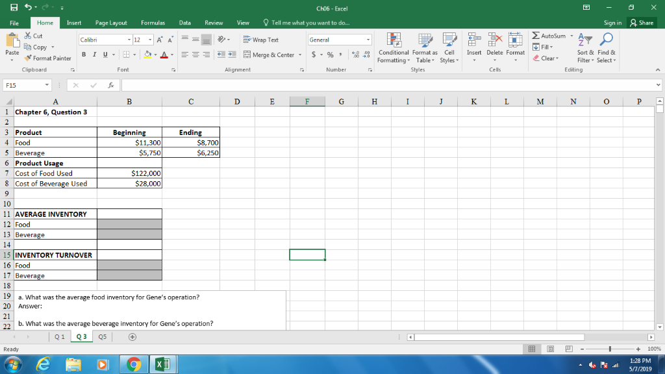Open Find & Select
This screenshot has width=665, height=374.
coord(606,49)
